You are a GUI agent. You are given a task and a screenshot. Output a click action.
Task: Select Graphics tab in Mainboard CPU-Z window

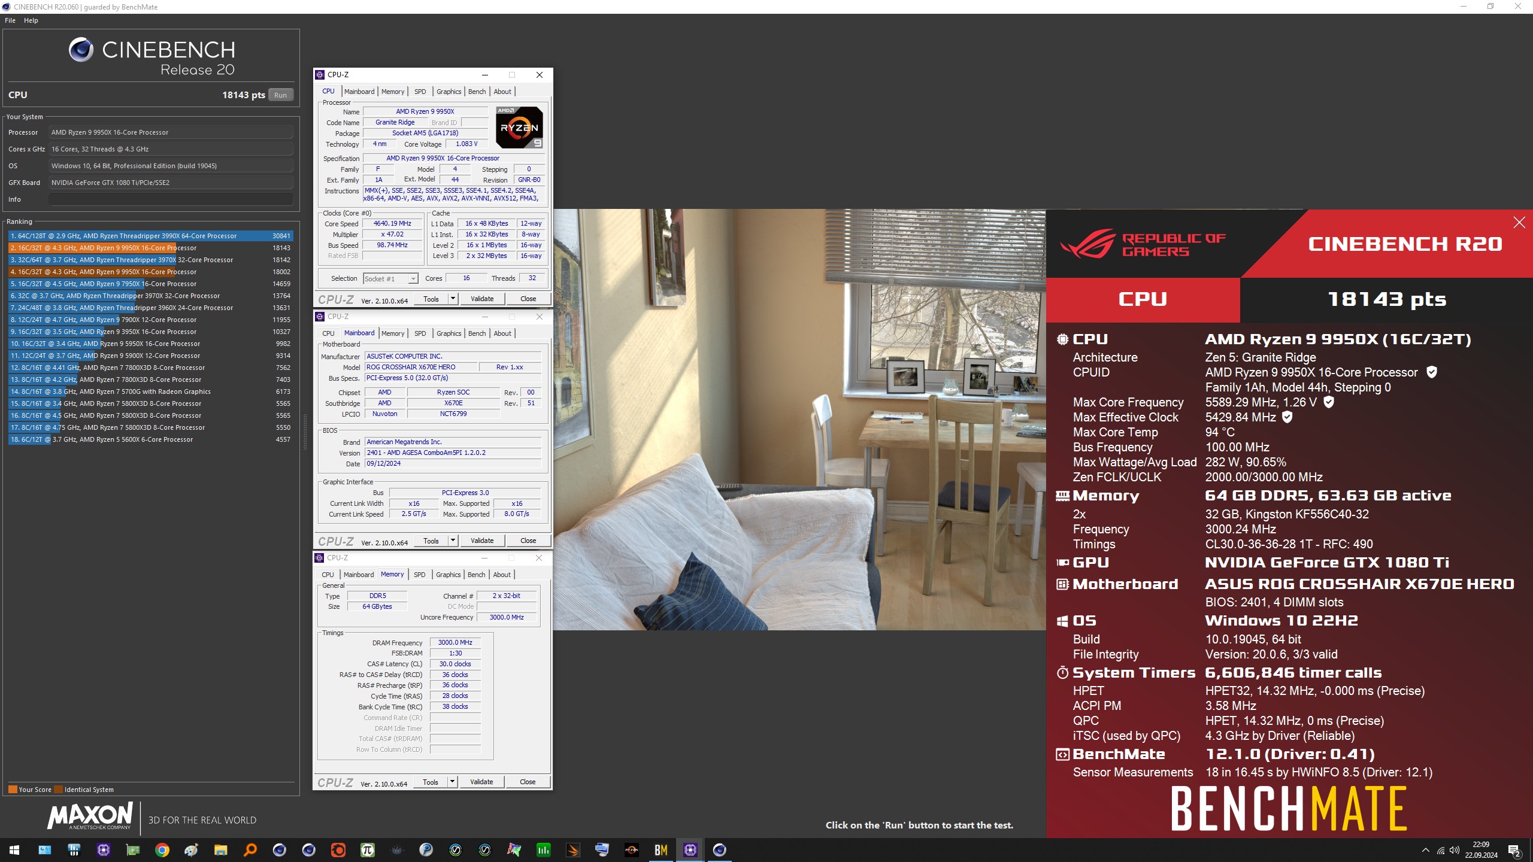coord(449,333)
